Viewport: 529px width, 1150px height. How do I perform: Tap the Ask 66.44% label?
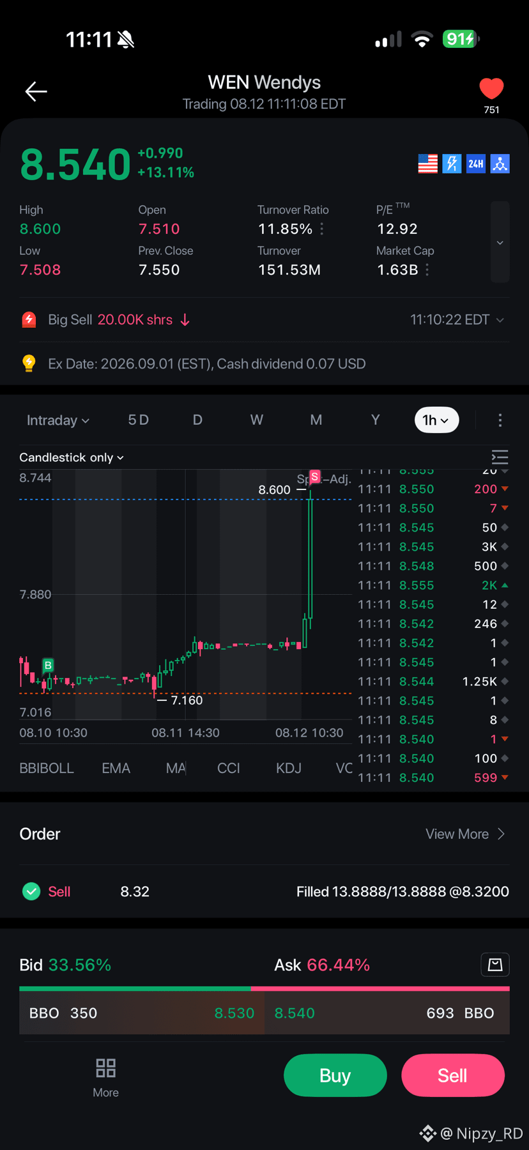[x=322, y=965]
